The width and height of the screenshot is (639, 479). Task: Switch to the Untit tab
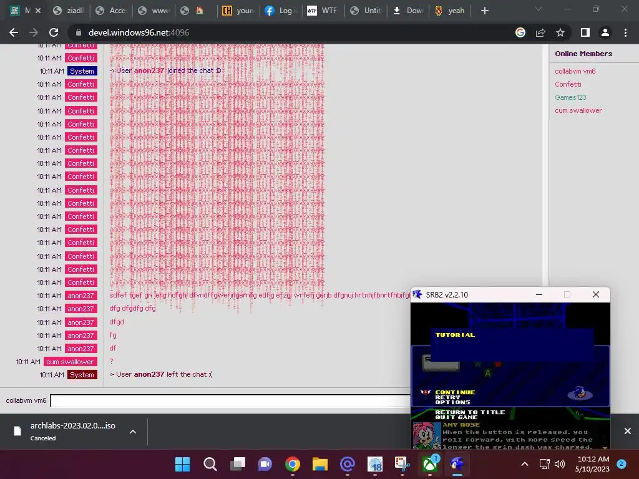click(366, 11)
